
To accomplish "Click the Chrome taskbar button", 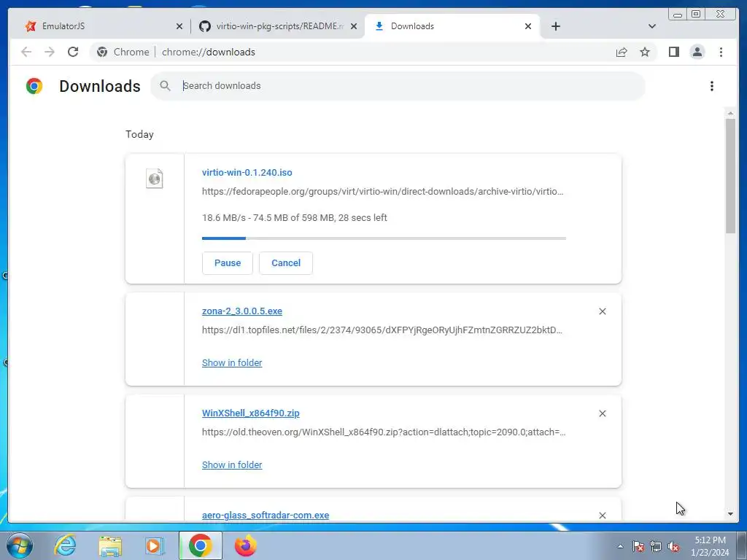I will click(x=200, y=545).
